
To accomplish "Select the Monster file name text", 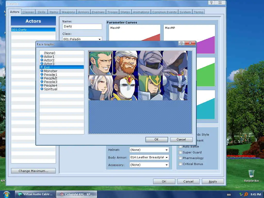I will (x=51, y=71).
